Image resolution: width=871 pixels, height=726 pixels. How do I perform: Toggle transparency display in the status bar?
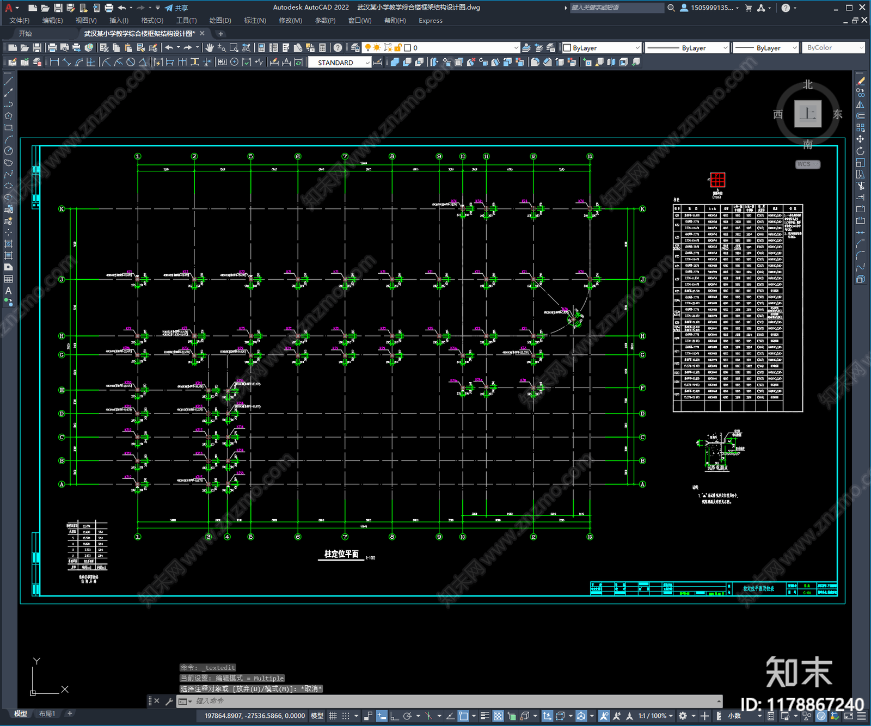coord(498,716)
